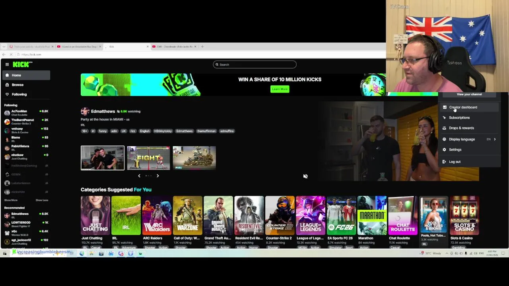Screen dimensions: 509x286
Task: Click the Browse icon in sidebar
Action: [7, 85]
